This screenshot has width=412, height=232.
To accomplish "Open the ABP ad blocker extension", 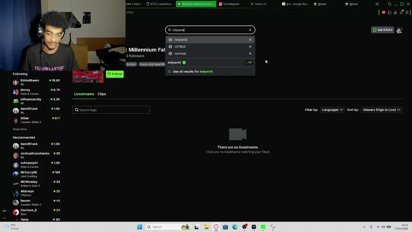I will click(x=384, y=12).
